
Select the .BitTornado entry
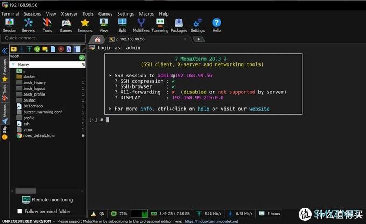pyautogui.click(x=30, y=106)
